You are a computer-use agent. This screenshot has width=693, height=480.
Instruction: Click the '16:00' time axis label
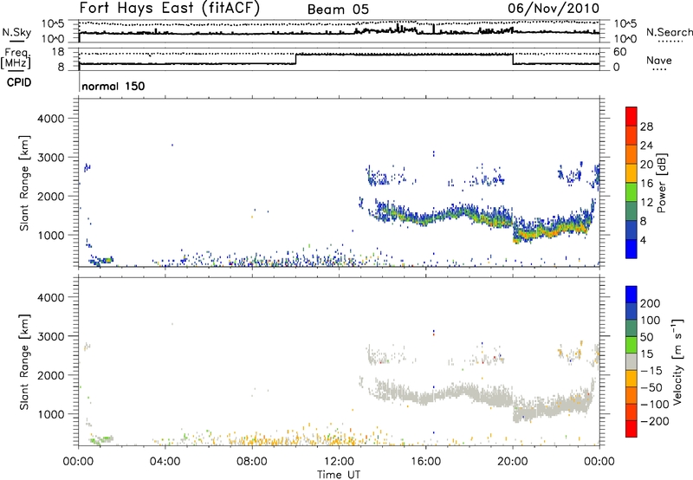(425, 462)
